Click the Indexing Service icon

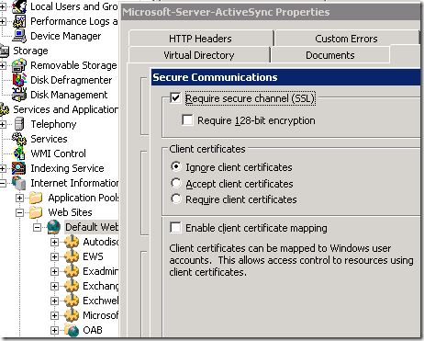pos(19,168)
